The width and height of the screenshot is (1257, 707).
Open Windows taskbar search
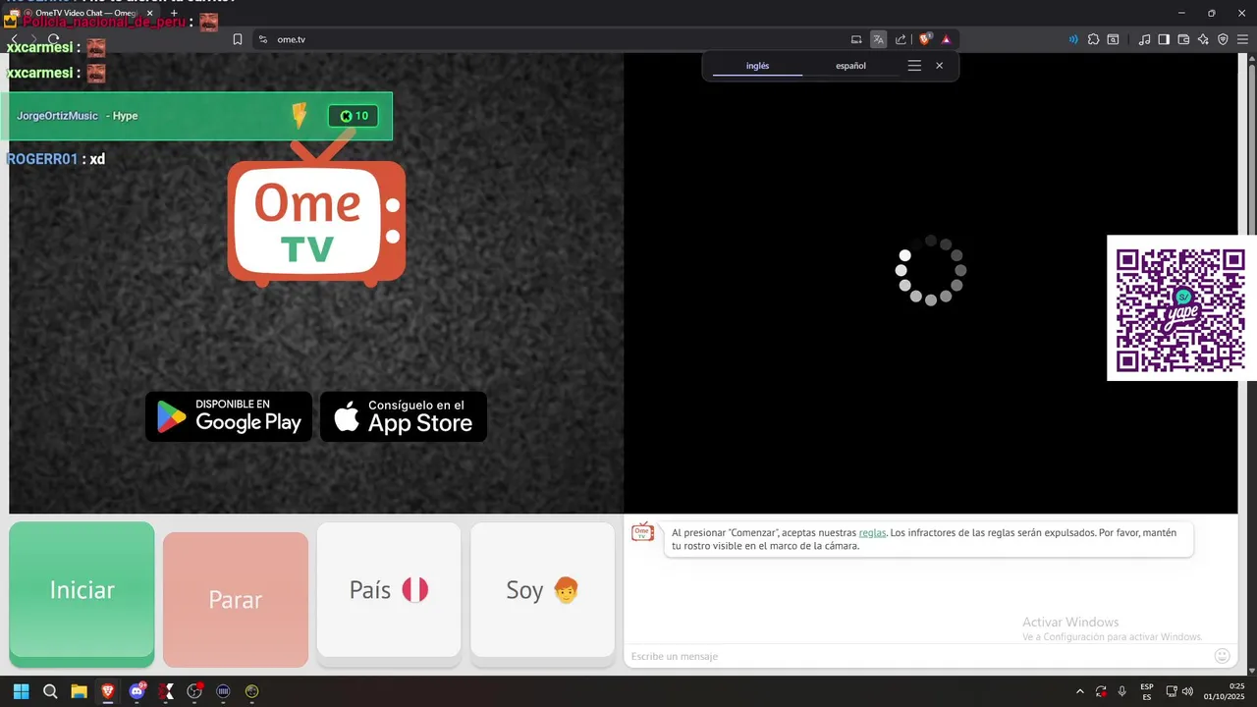[x=50, y=691]
